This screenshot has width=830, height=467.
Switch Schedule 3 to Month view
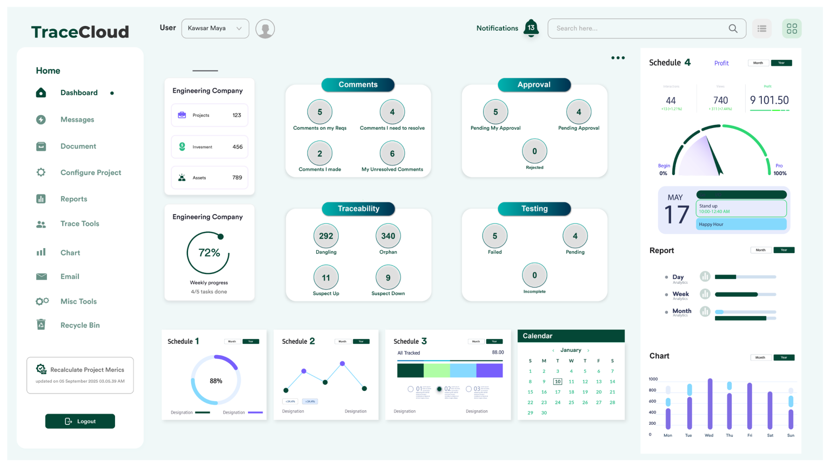click(477, 341)
